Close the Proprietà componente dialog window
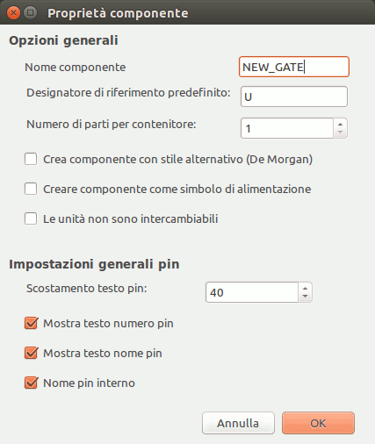Image resolution: width=375 pixels, height=444 pixels. click(x=13, y=13)
